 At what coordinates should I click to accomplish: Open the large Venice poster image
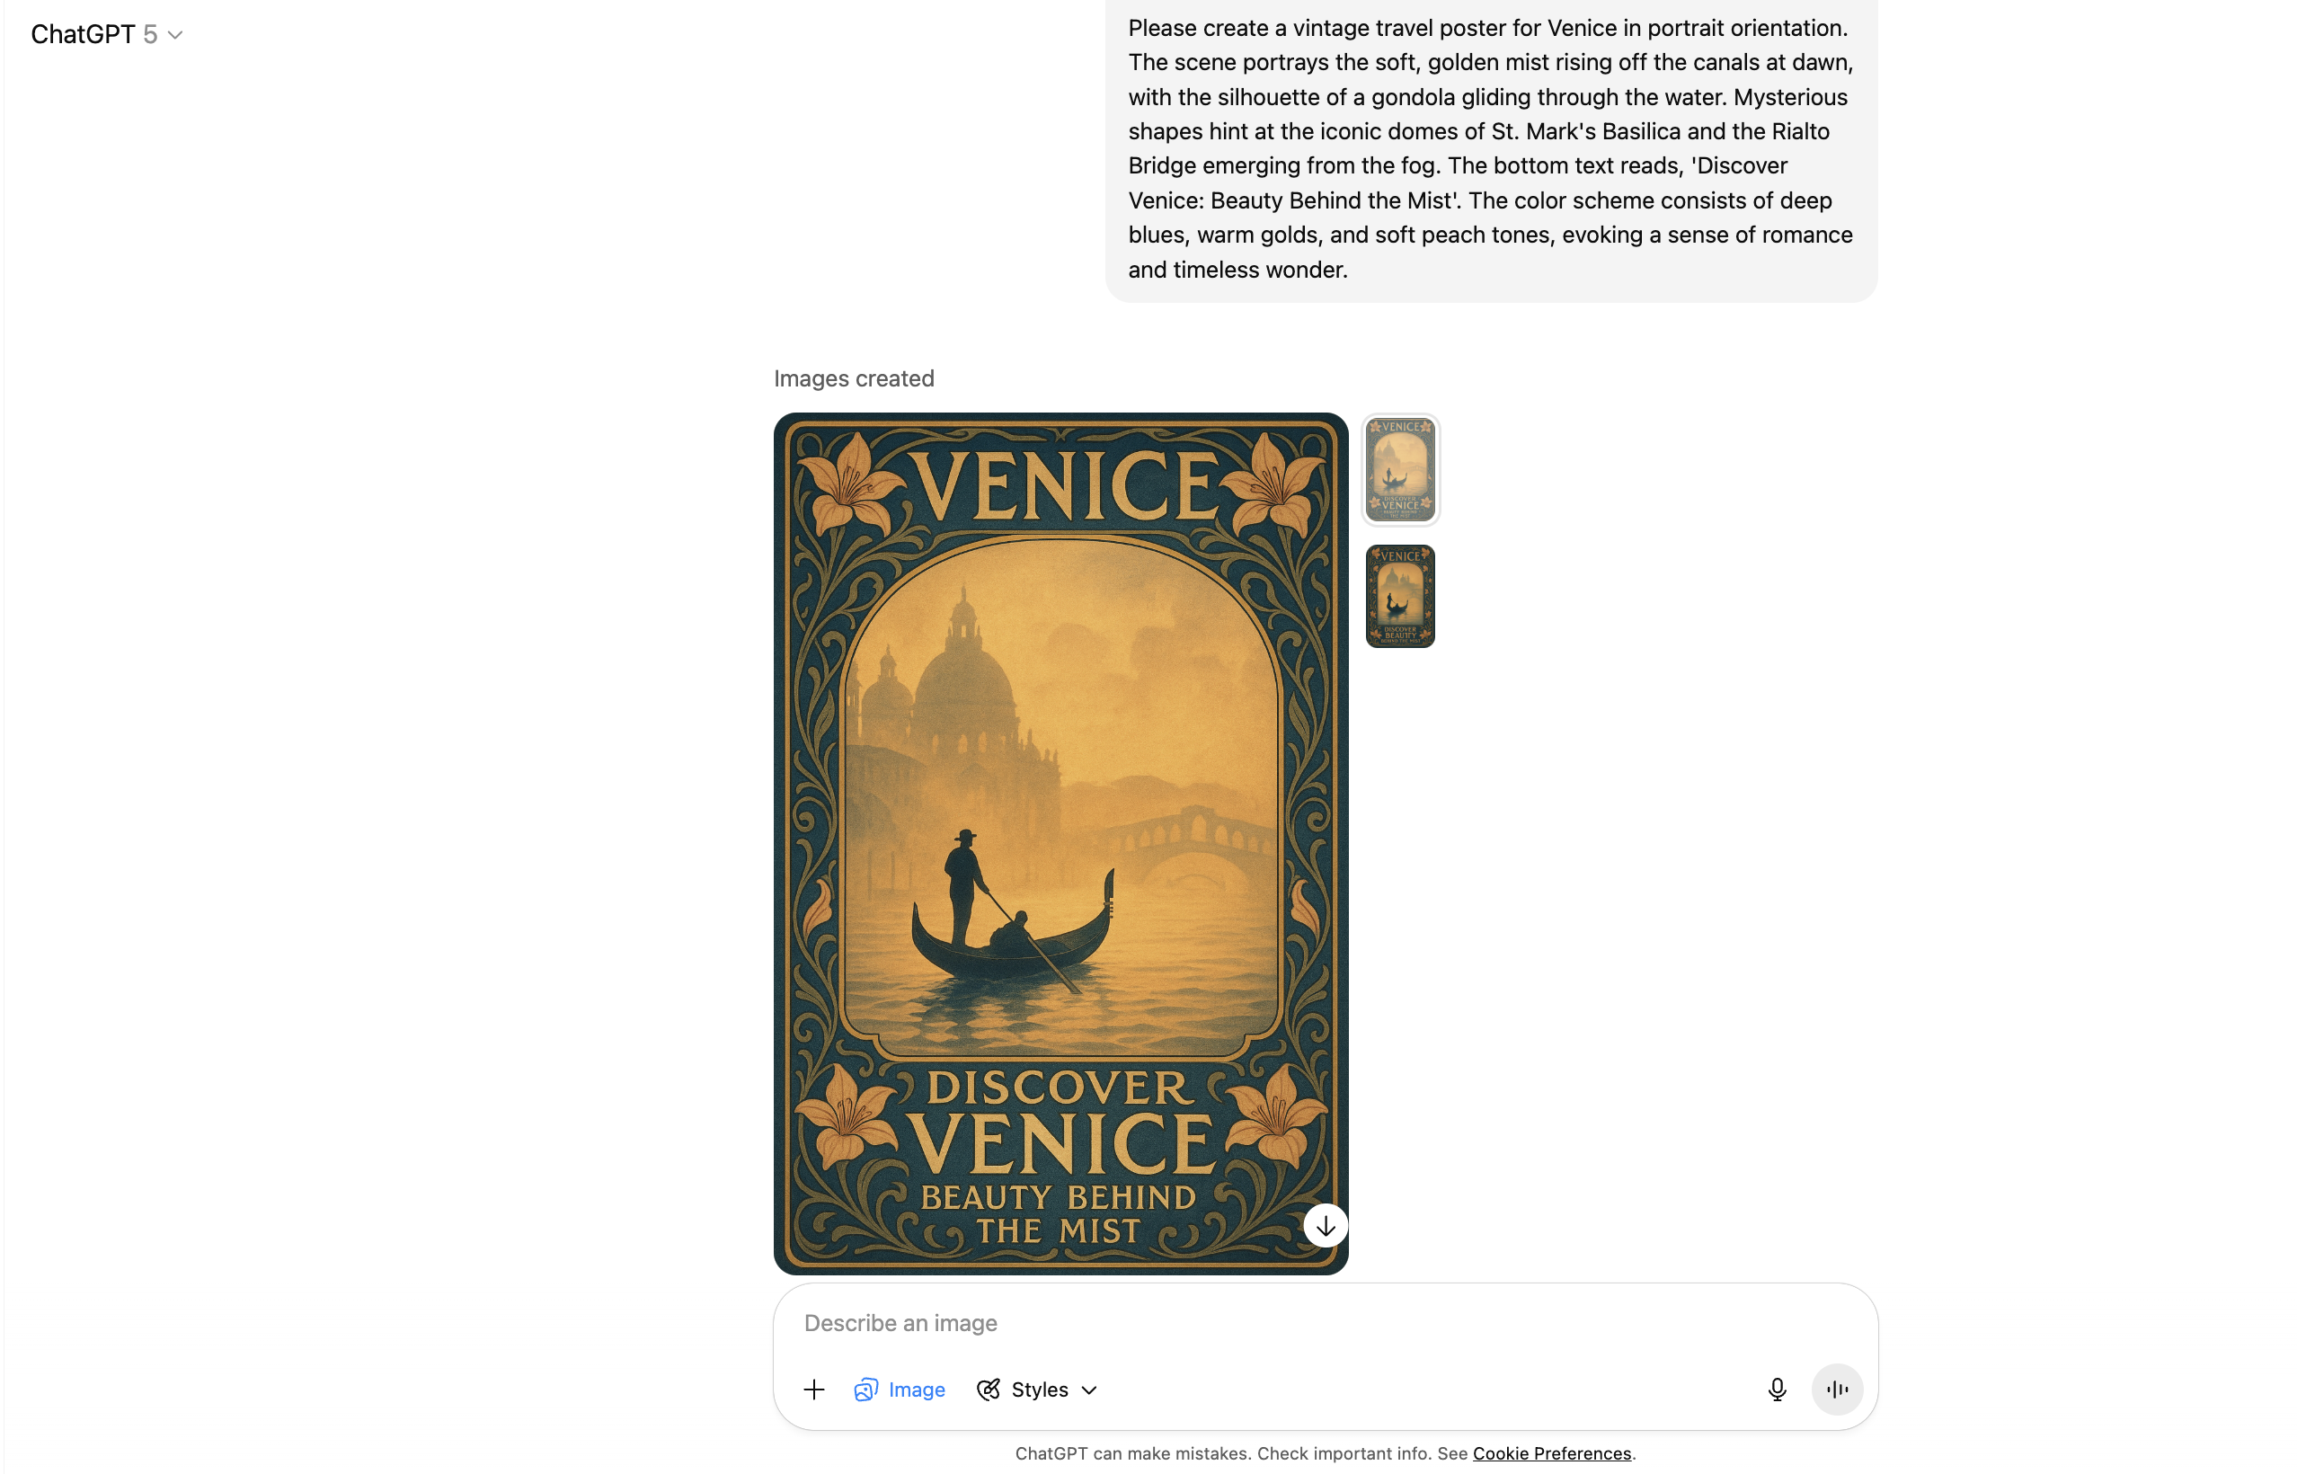(1060, 843)
